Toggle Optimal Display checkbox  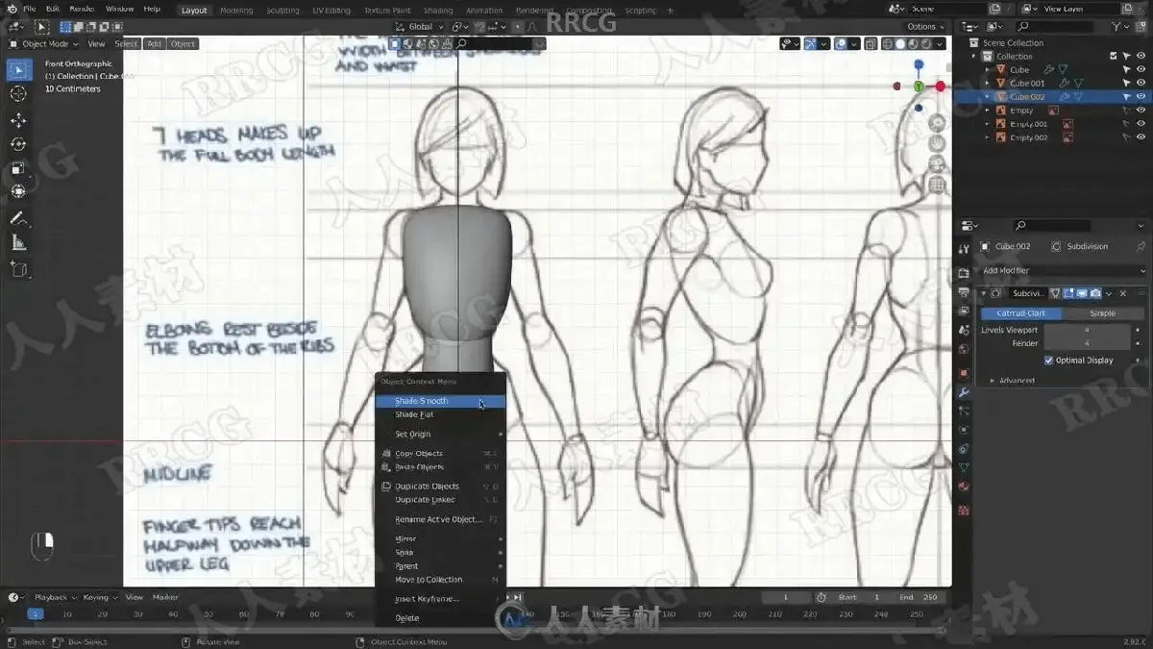1049,361
